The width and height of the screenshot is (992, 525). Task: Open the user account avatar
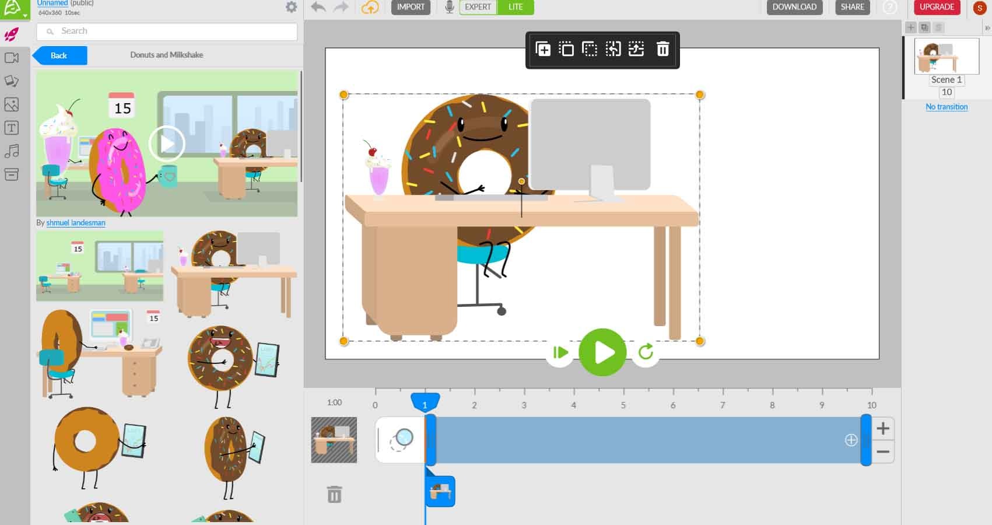[x=980, y=8]
